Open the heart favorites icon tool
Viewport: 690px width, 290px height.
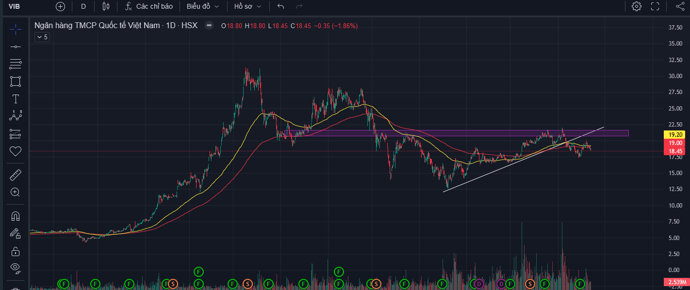[x=16, y=151]
